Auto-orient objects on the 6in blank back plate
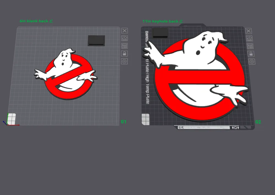The image size is (275, 195). tap(125, 38)
